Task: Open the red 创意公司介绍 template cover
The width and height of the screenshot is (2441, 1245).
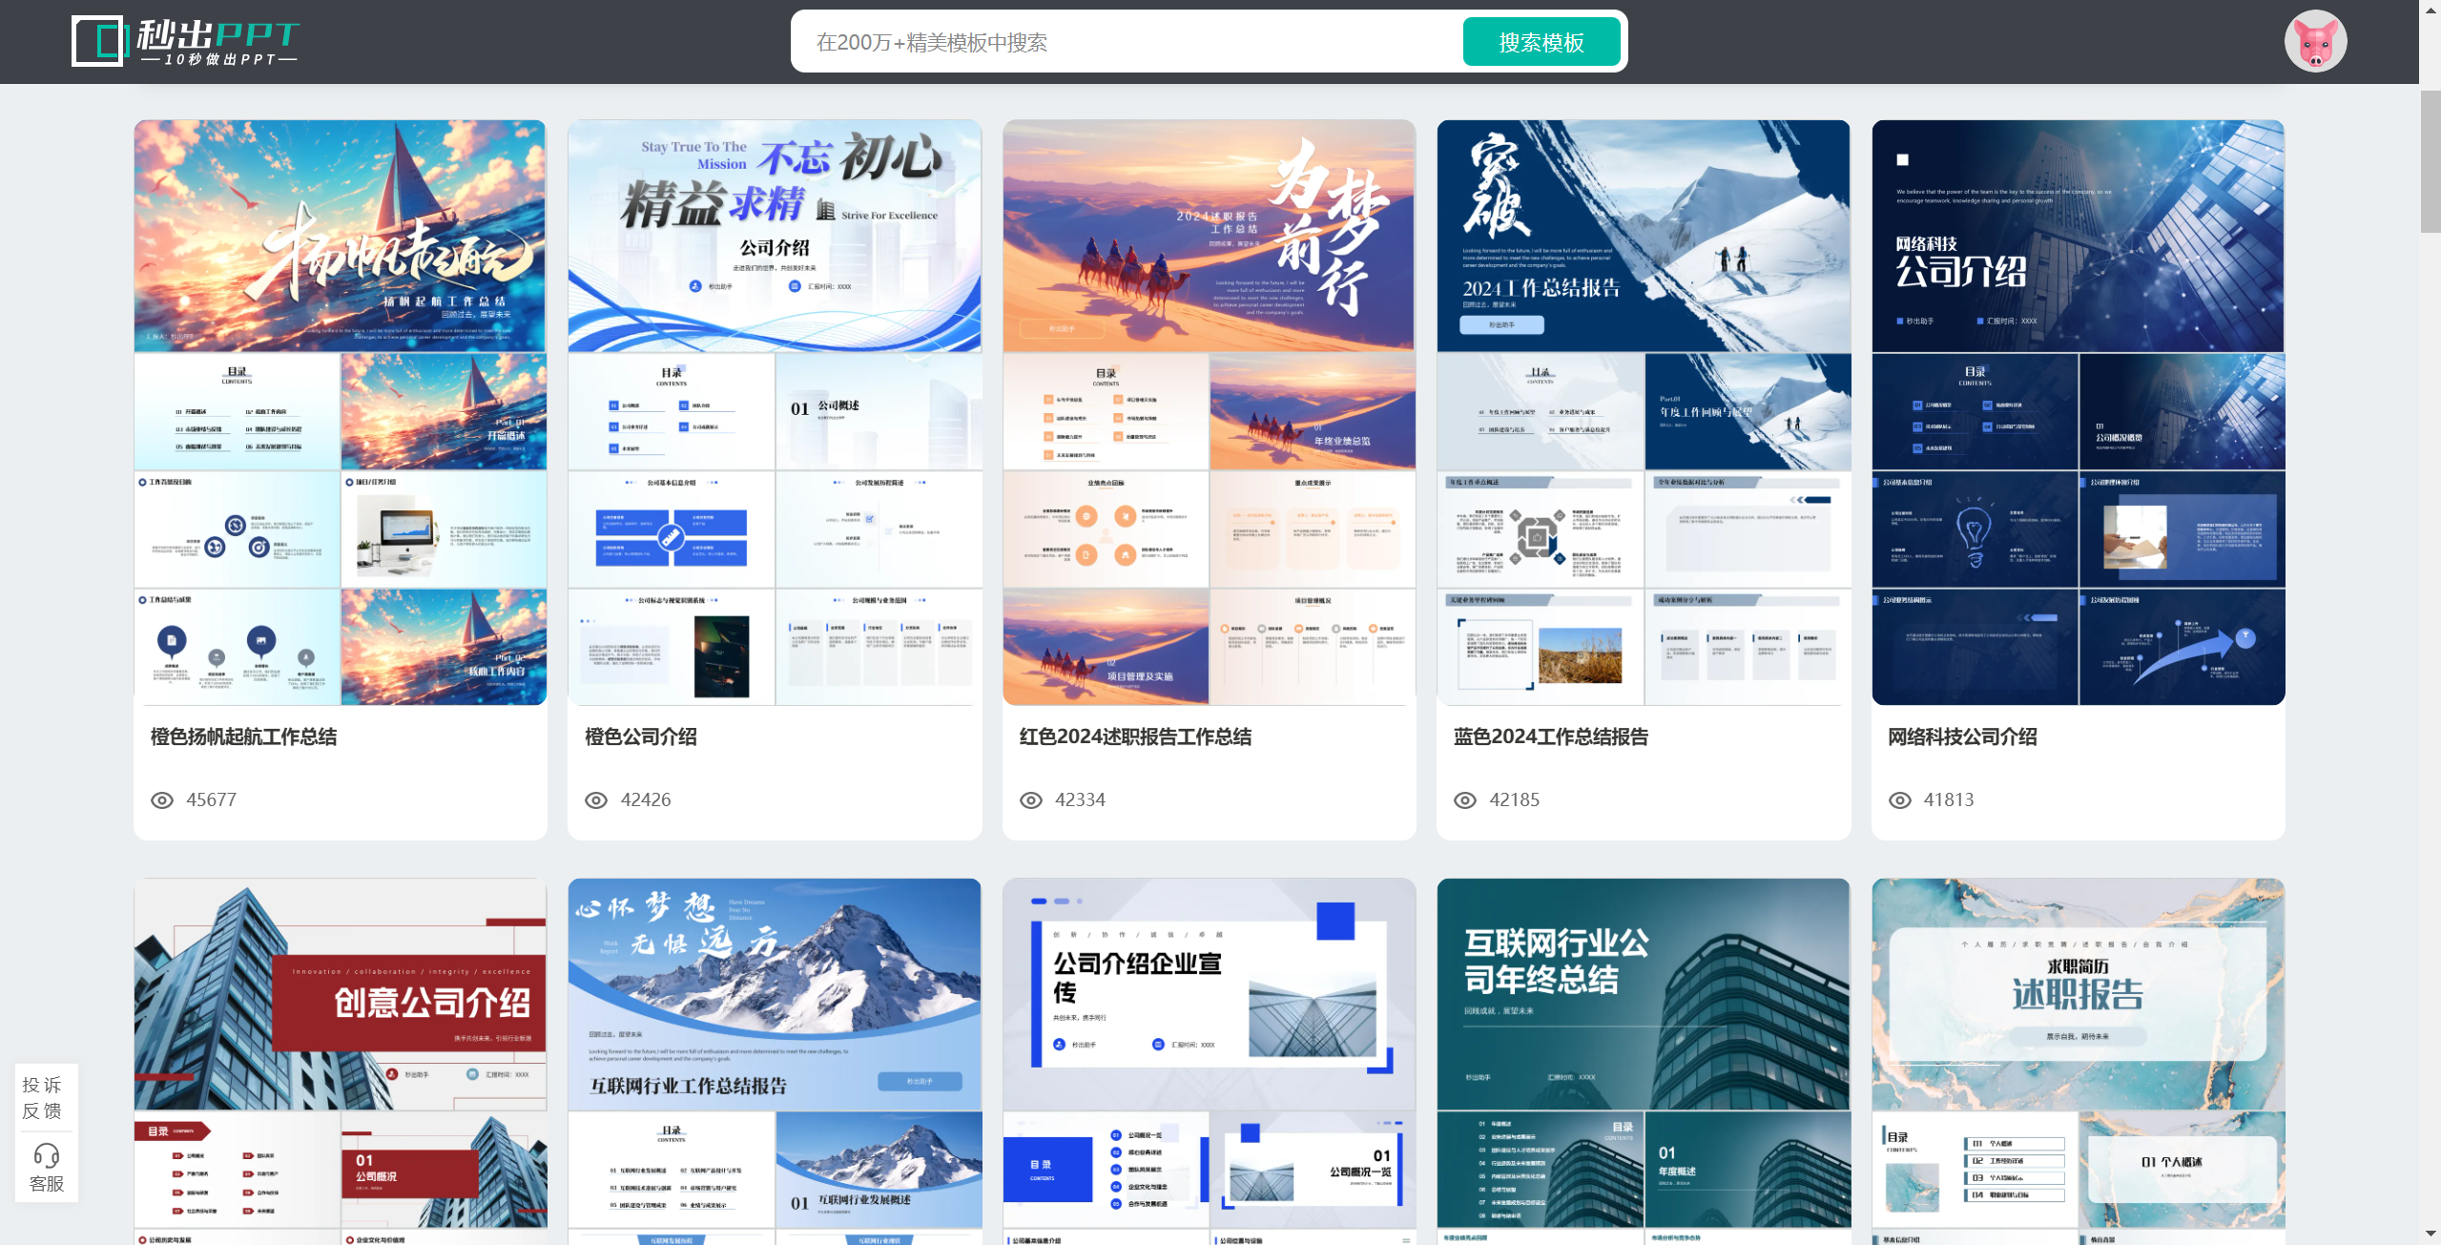Action: 340,994
